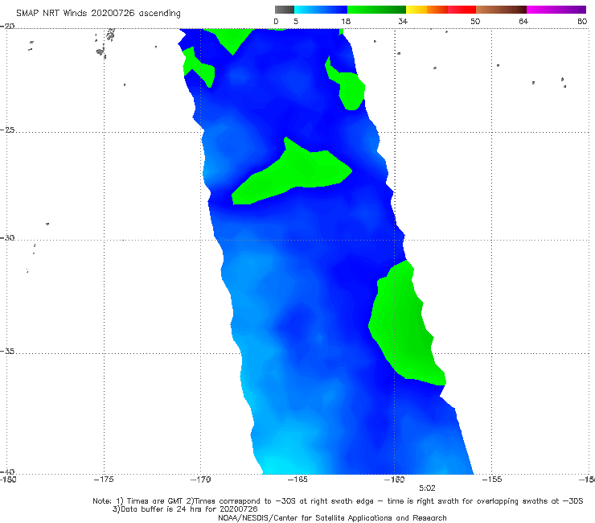
Task: Click the '18' label under the color scale
Action: 346,21
